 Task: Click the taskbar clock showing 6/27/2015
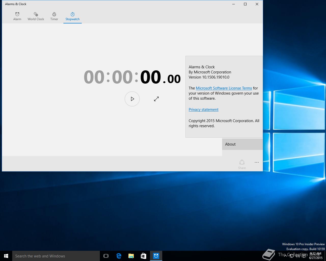(316, 256)
